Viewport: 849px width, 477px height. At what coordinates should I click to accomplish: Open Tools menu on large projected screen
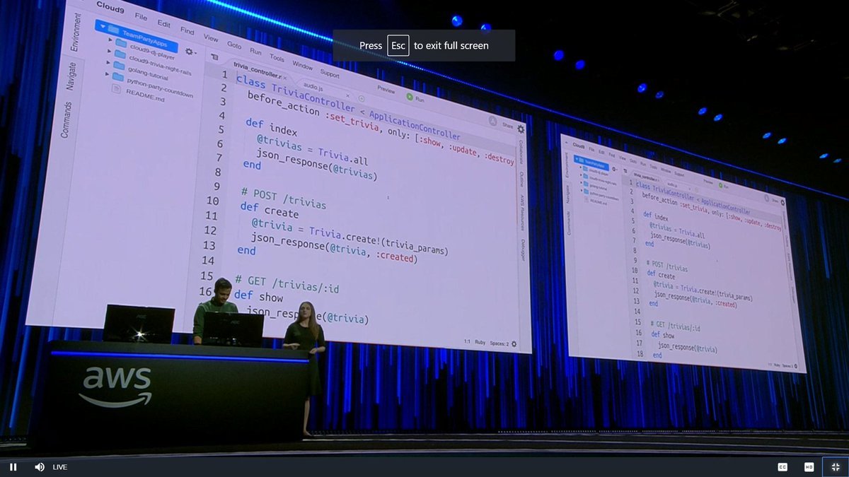(277, 58)
